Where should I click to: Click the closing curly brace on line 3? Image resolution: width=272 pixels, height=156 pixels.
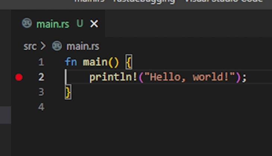(x=68, y=92)
